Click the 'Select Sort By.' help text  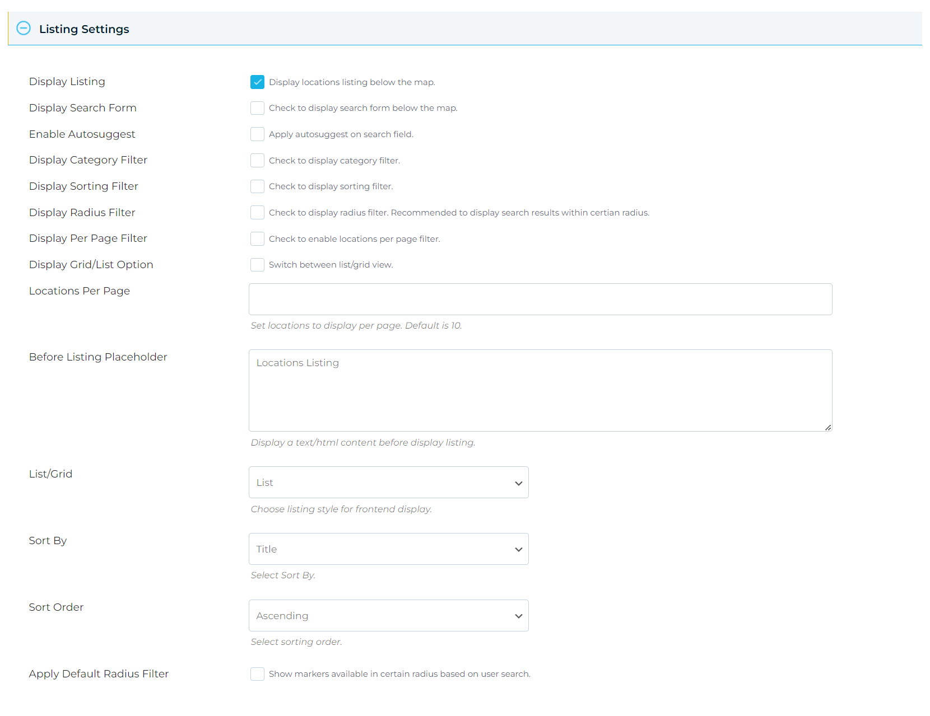(x=283, y=575)
